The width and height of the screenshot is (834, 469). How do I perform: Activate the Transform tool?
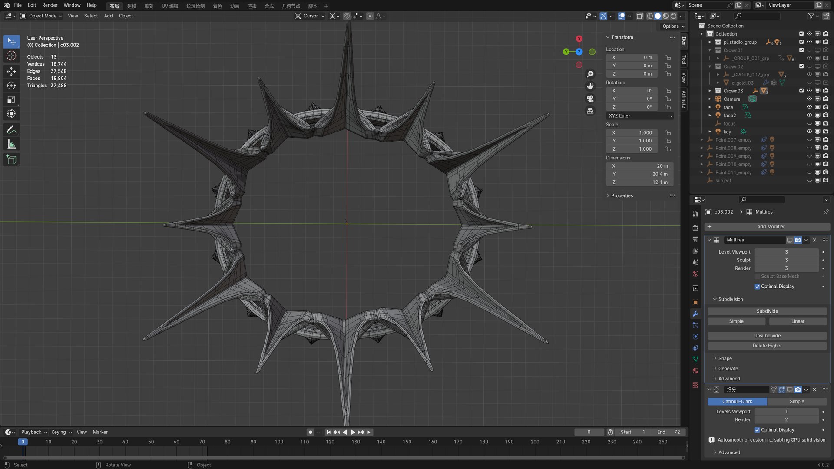[11, 114]
